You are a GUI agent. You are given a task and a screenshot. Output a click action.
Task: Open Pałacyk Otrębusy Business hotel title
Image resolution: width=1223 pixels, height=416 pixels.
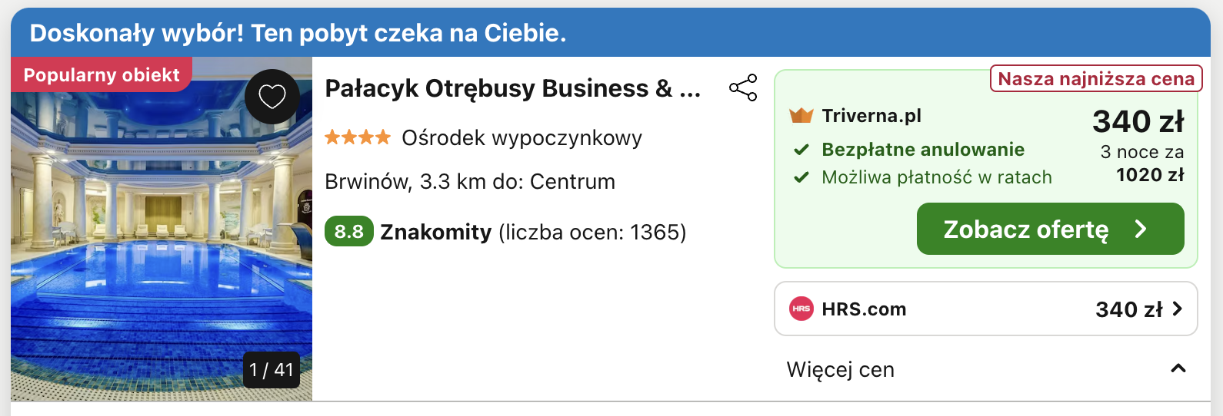[x=513, y=88]
